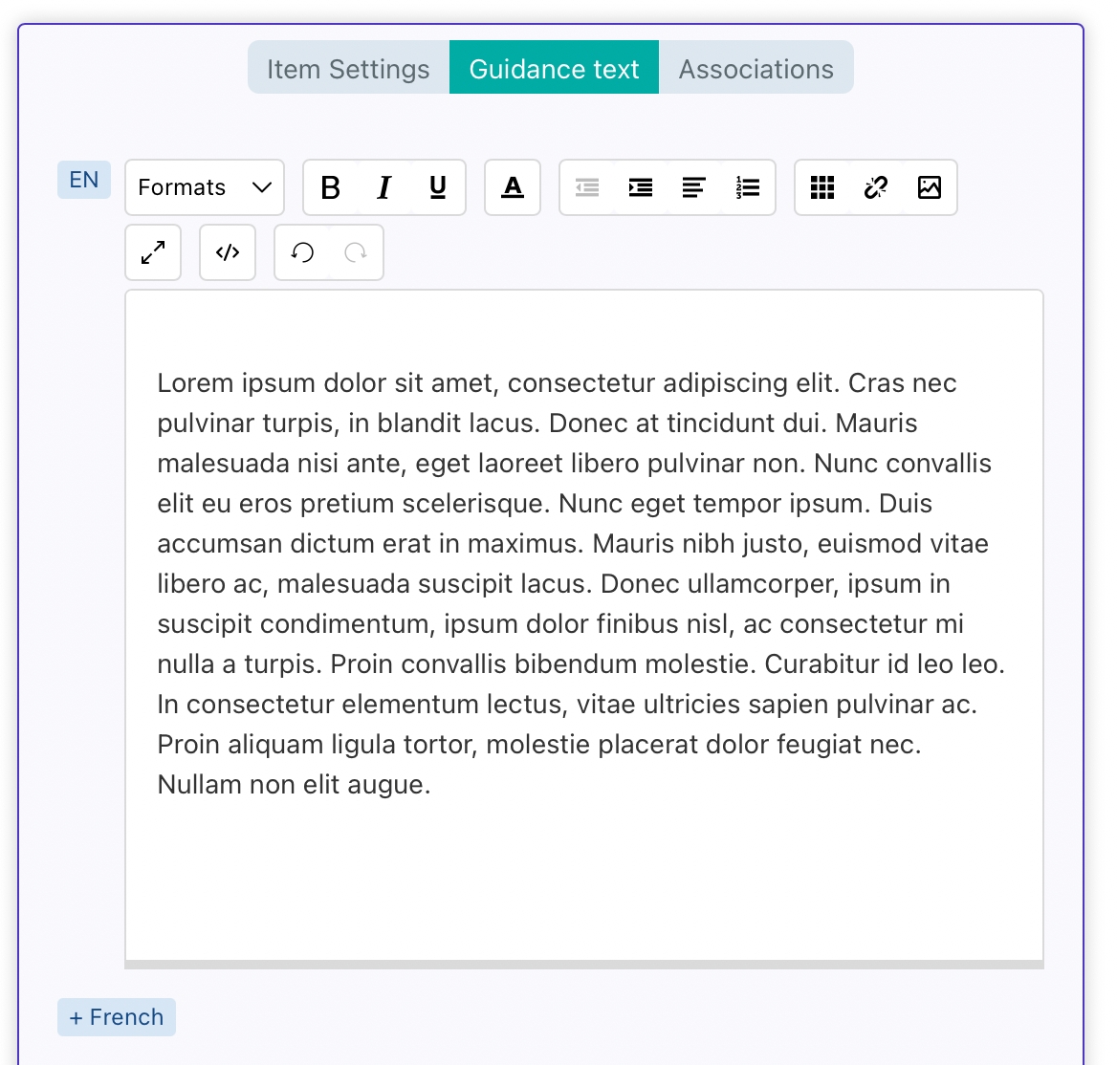This screenshot has height=1065, width=1117.
Task: Apply underline formatting
Action: tap(438, 187)
